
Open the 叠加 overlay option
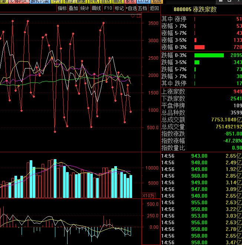tap(73, 8)
